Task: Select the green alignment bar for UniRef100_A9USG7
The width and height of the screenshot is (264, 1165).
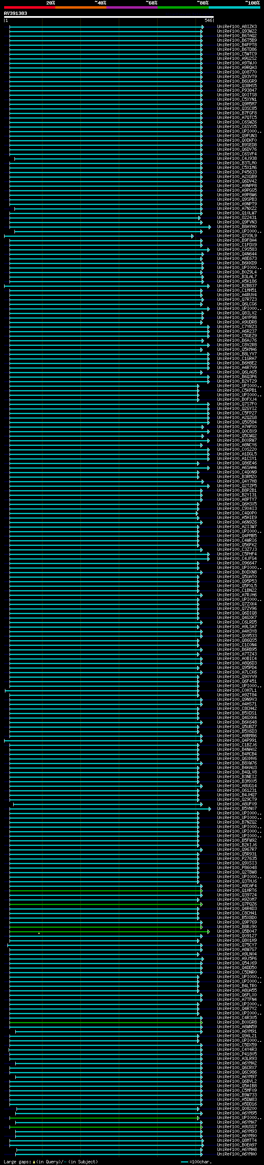Action: [106, 1127]
